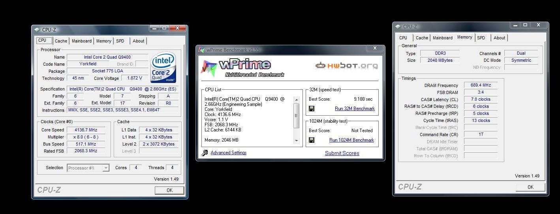Screen dimensions: 560x214
Task: Click the 32M best score 9.188 sec
Action: click(x=363, y=99)
